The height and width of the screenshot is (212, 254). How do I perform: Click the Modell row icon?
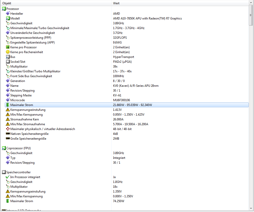[x=8, y=18]
